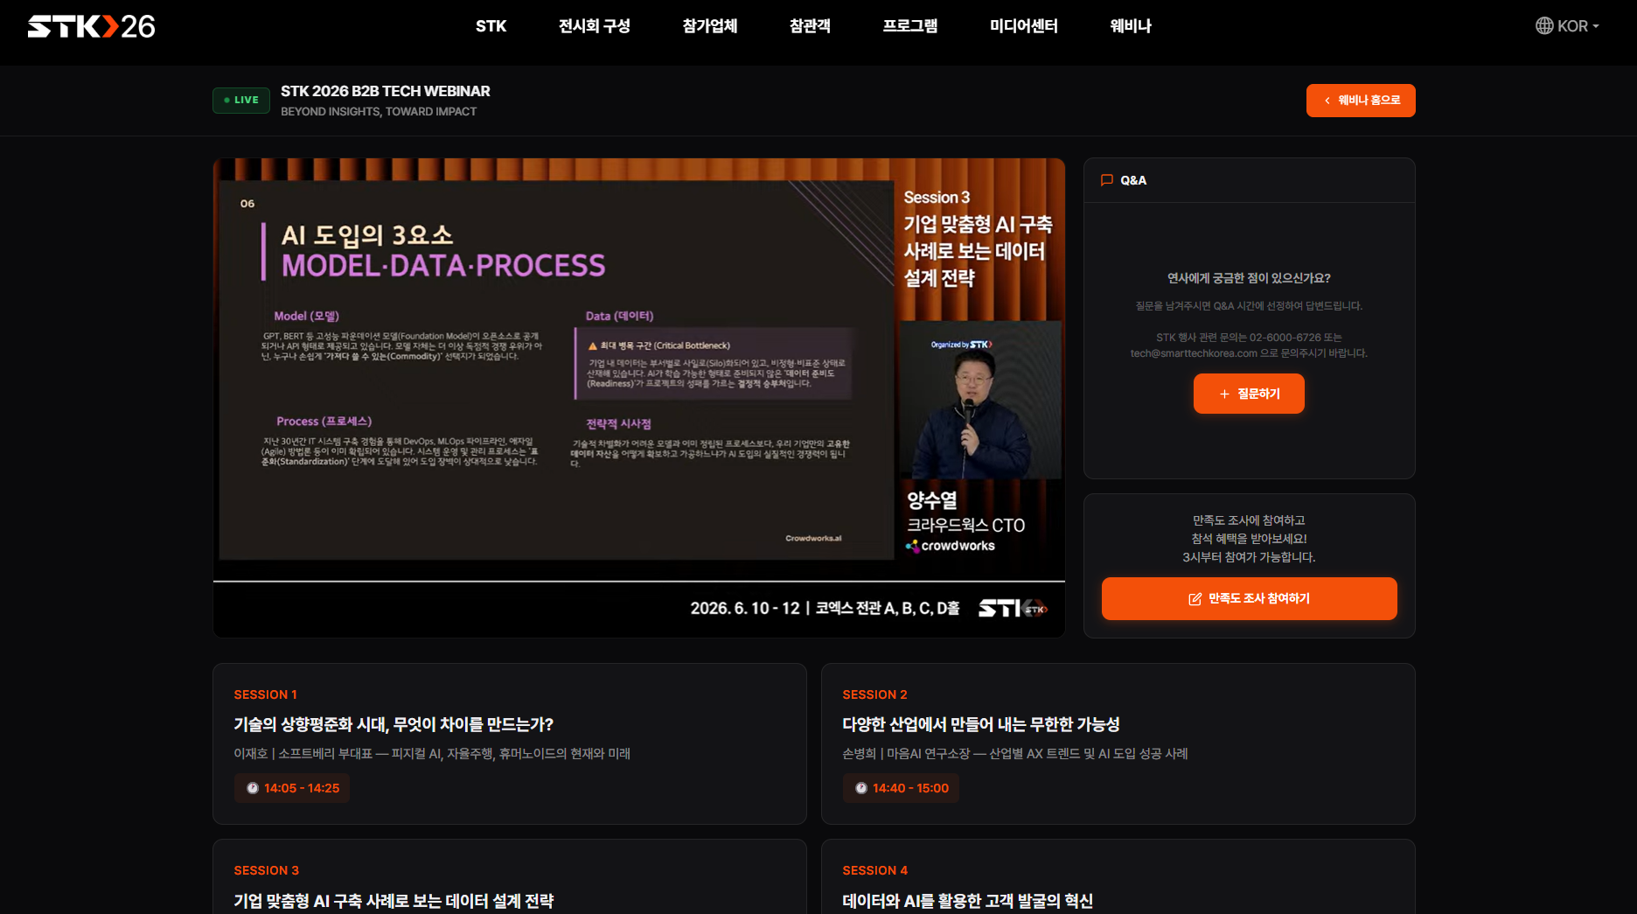Click the pencil icon on 만족도 조사 참여하기 button
This screenshot has width=1637, height=914.
tap(1194, 599)
